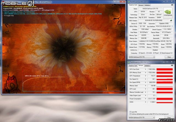Click the Memory Used graph area

pyautogui.click(x=164, y=86)
